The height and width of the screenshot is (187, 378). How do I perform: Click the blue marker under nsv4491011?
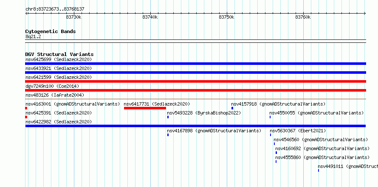tap(319, 170)
